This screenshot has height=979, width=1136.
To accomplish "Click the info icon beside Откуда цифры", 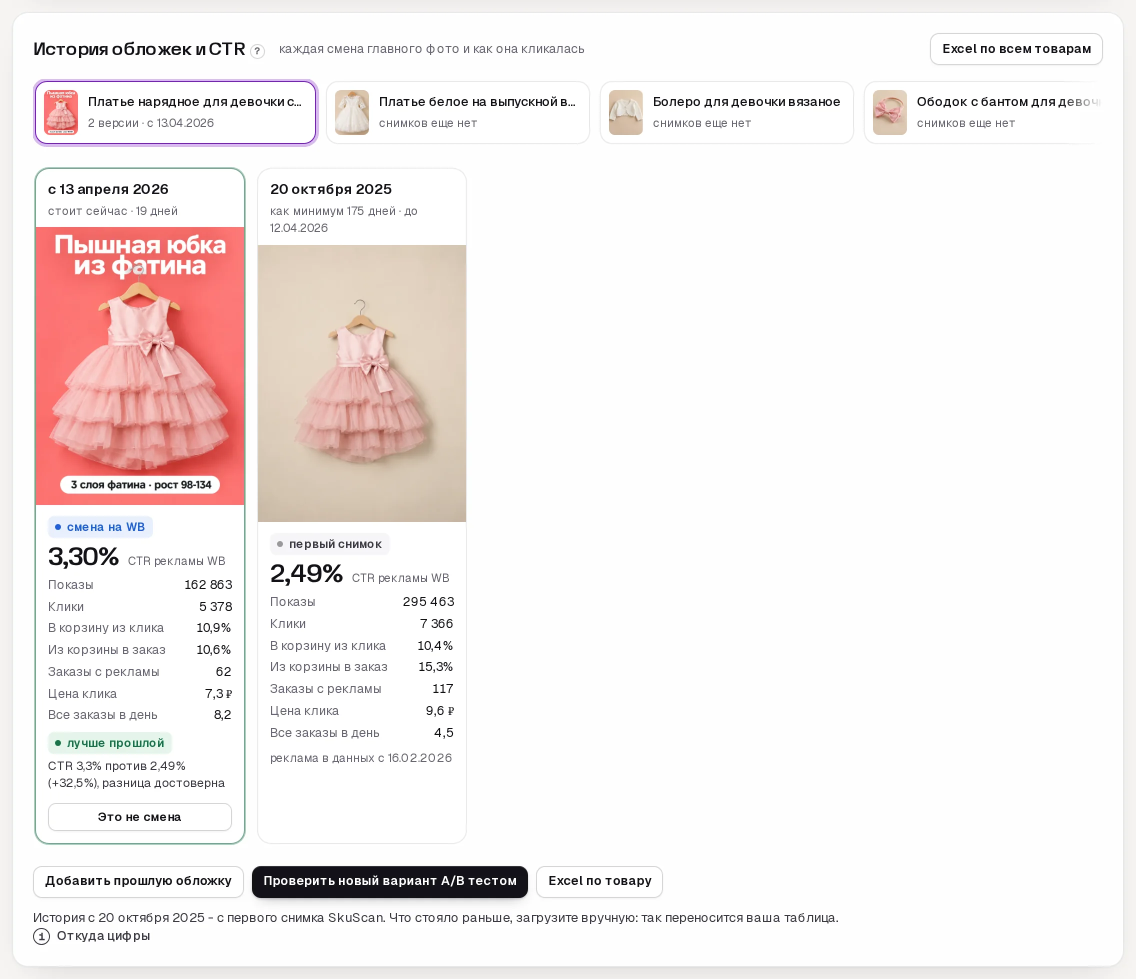I will pyautogui.click(x=41, y=936).
